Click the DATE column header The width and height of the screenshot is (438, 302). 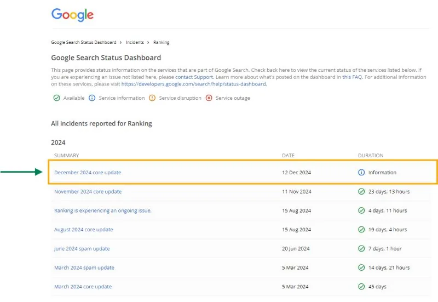pos(289,156)
